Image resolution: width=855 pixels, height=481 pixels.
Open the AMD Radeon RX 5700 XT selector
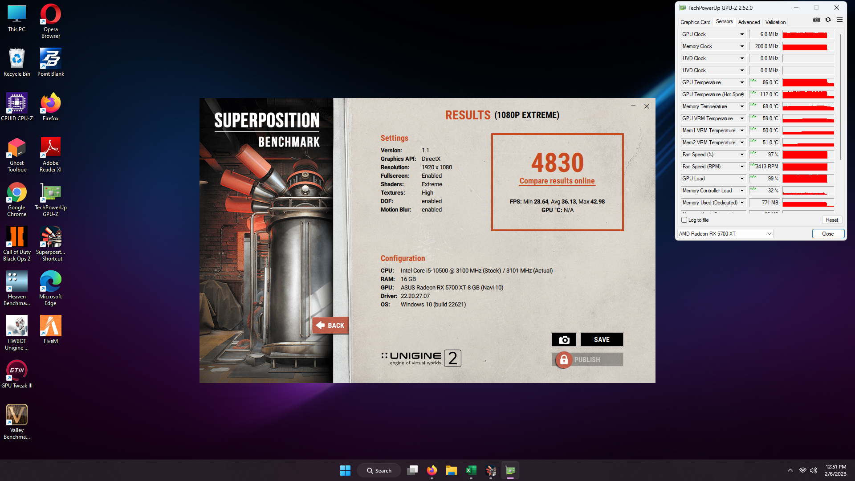pyautogui.click(x=725, y=234)
